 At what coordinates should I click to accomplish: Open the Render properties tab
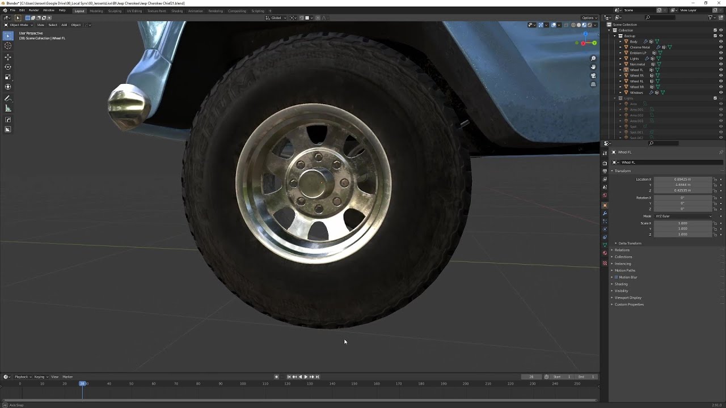[605, 163]
